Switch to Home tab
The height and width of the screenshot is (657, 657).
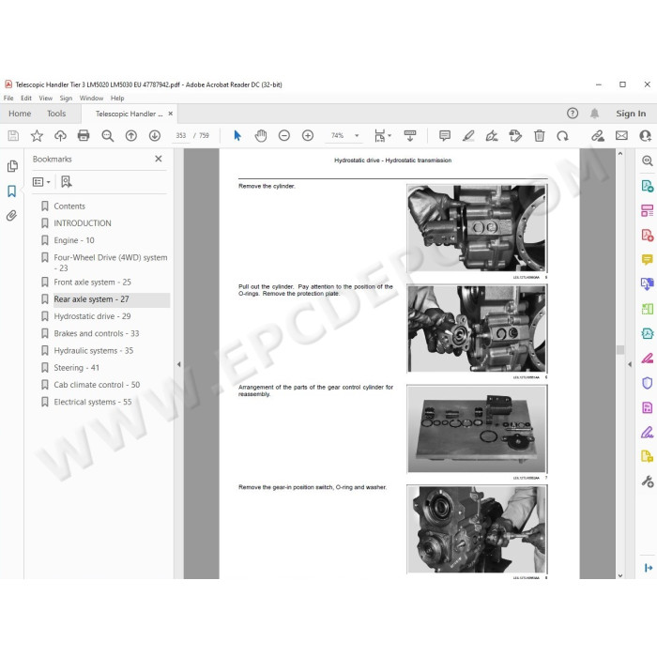point(20,114)
